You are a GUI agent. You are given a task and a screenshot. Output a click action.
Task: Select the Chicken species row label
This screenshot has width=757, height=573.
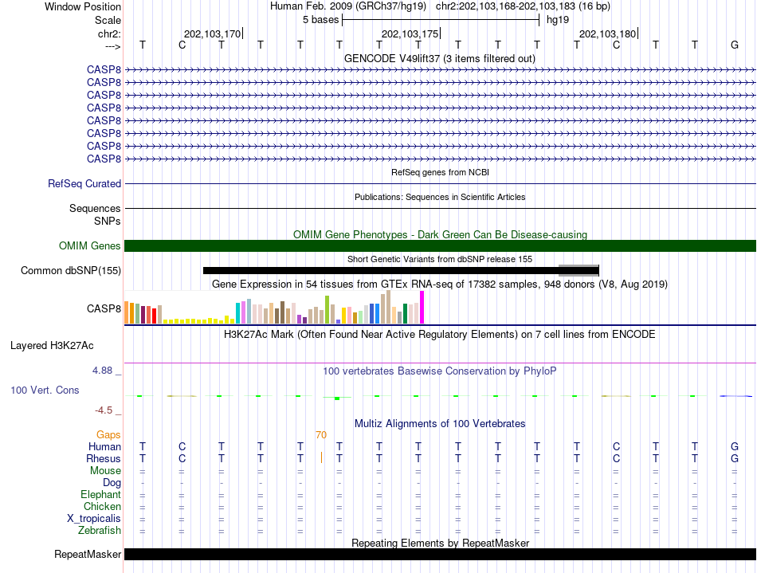pos(102,506)
